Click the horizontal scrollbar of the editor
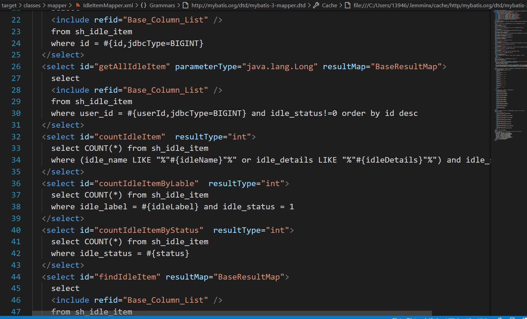This screenshot has height=319, width=527. (232, 313)
